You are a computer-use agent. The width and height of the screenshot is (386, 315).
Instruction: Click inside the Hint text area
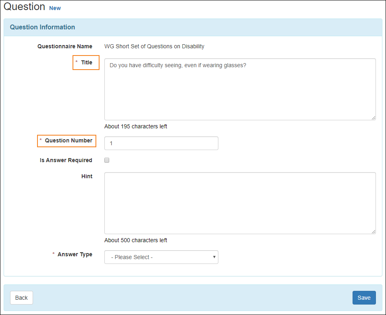coord(240,203)
